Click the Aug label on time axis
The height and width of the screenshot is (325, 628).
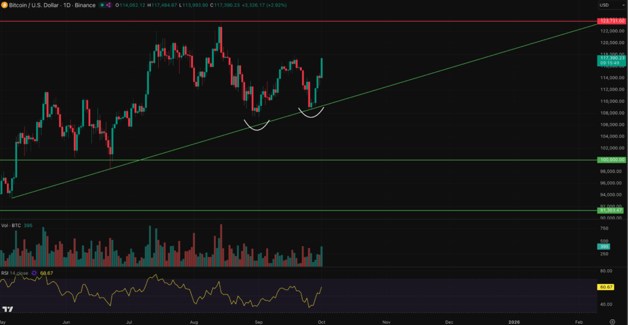point(194,322)
